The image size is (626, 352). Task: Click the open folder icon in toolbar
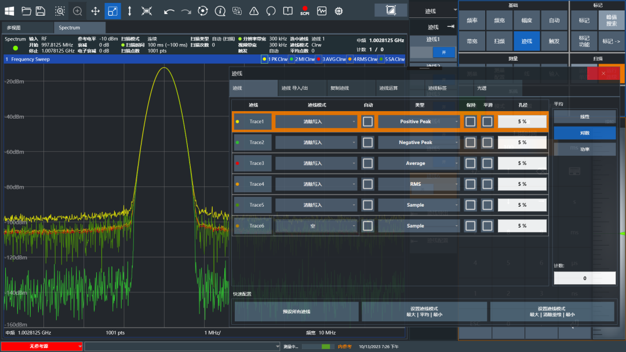(26, 11)
